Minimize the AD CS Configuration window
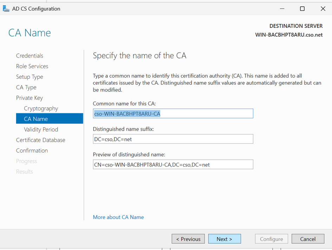The image size is (332, 250). pos(282,9)
